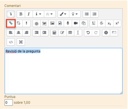This screenshot has height=109, width=128.
Task: Collapse the editor toolbar rows
Action: (x=11, y=14)
